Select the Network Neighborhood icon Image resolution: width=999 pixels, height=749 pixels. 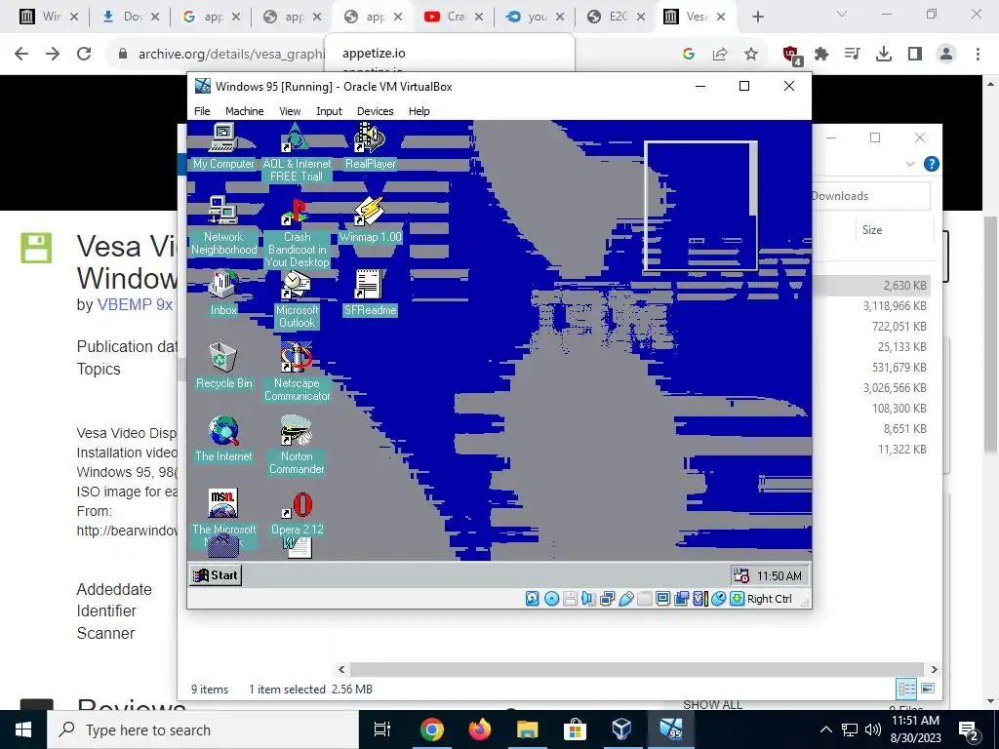pos(223,226)
